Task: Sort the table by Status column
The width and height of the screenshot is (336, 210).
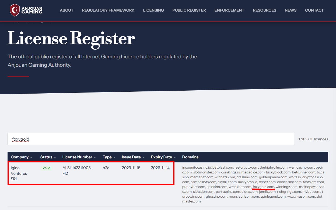Action: pyautogui.click(x=48, y=157)
